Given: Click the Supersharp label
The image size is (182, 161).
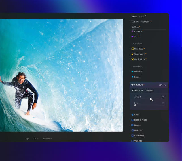Looking at the screenshot, I should pyautogui.click(x=139, y=54).
